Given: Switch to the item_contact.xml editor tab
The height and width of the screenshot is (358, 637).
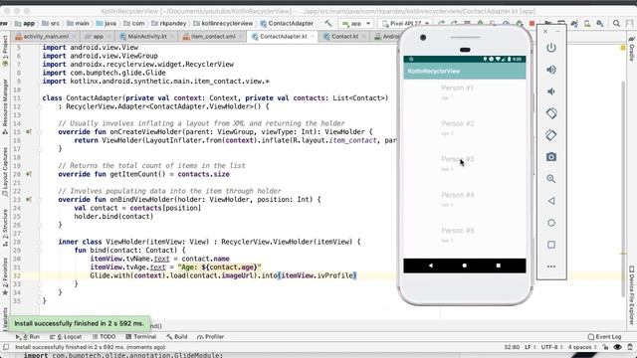Looking at the screenshot, I should tap(212, 37).
